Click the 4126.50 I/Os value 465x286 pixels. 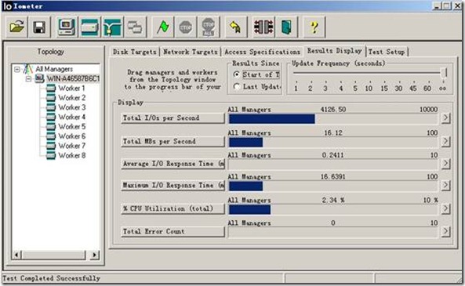click(333, 110)
